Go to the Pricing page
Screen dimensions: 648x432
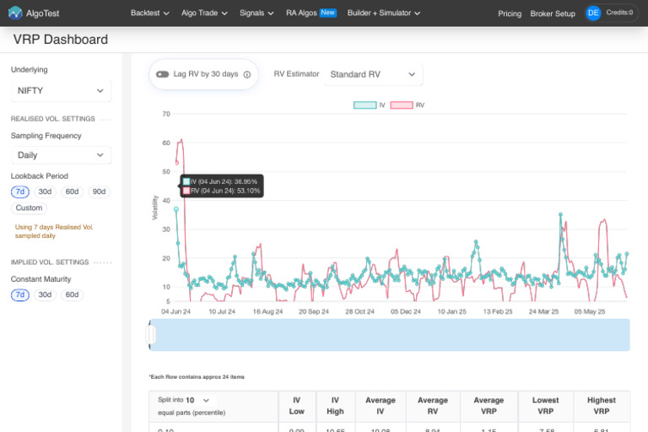(x=510, y=13)
